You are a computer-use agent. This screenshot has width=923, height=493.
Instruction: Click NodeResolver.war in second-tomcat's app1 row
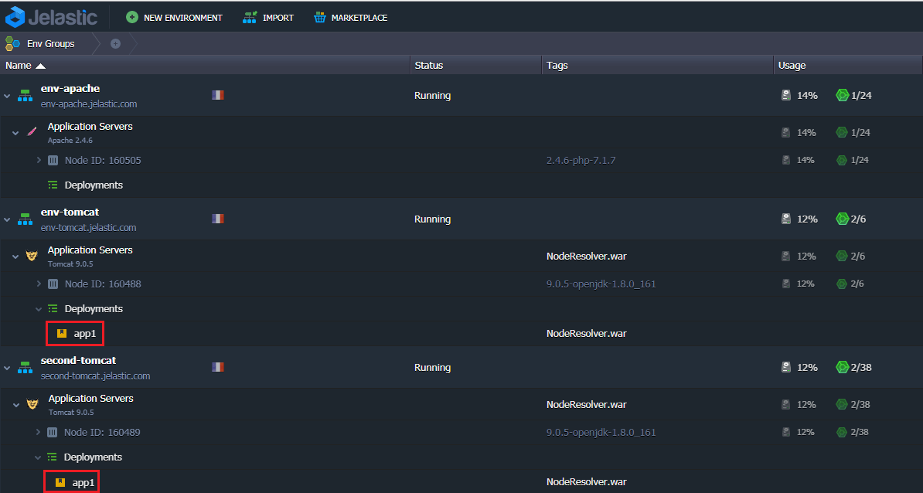[586, 482]
